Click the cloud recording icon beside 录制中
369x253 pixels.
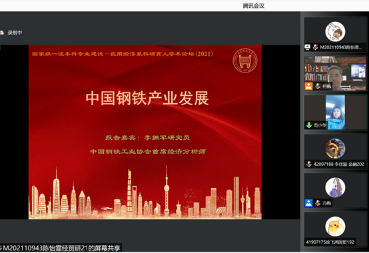click(x=2, y=33)
